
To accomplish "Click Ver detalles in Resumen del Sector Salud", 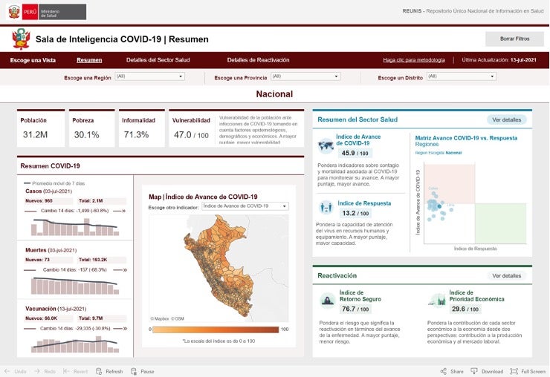I will (x=506, y=119).
